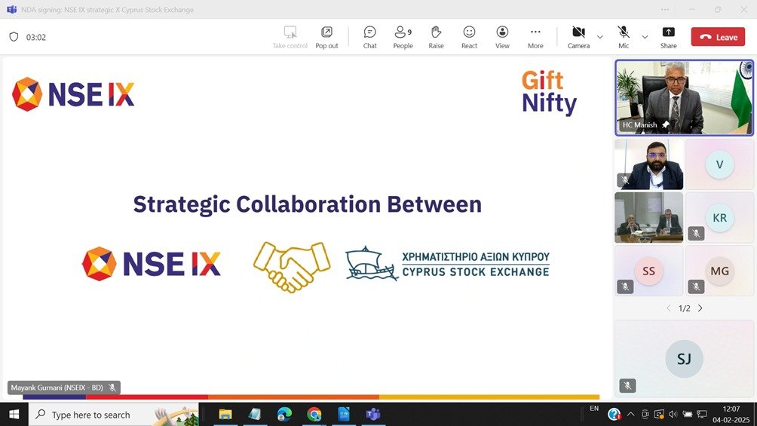Click the Teams logo in title bar
The width and height of the screenshot is (757, 426).
(x=11, y=9)
